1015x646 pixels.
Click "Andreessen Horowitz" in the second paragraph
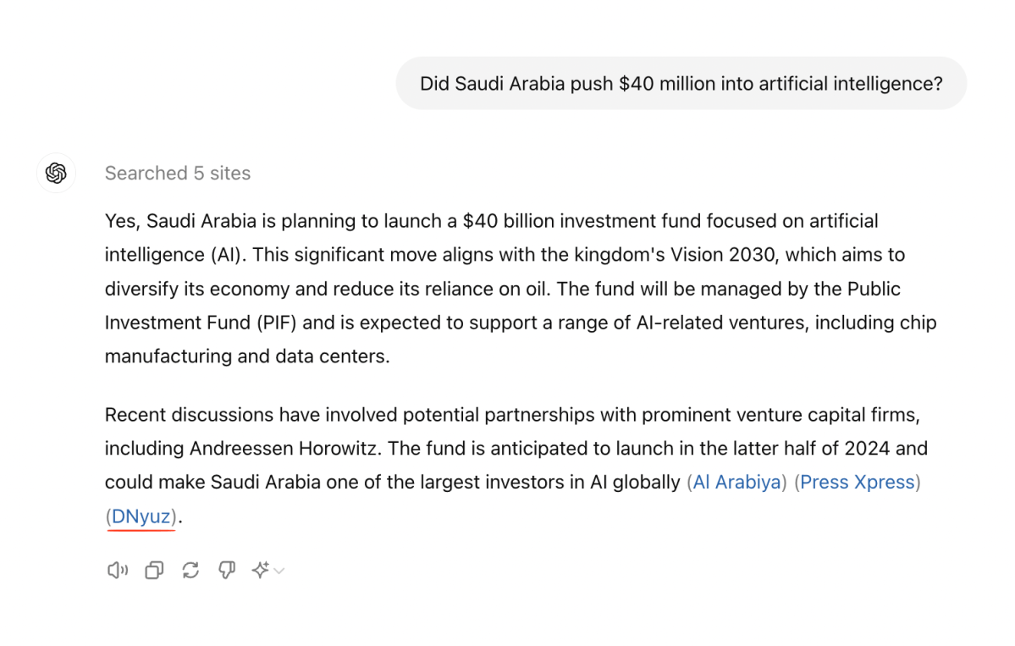click(285, 449)
